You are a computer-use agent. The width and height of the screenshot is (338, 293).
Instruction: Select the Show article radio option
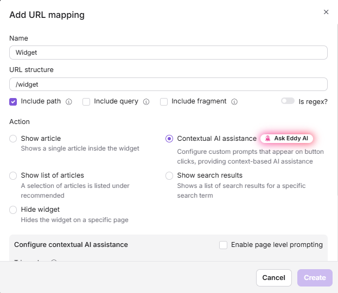[x=13, y=139]
